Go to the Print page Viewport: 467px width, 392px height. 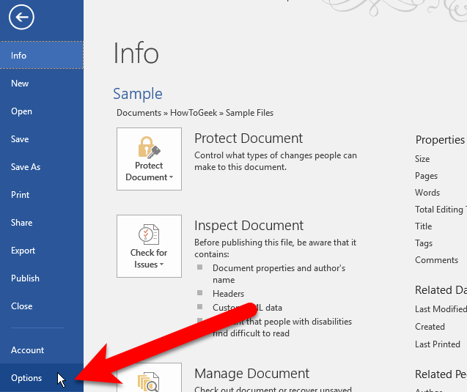click(x=21, y=195)
